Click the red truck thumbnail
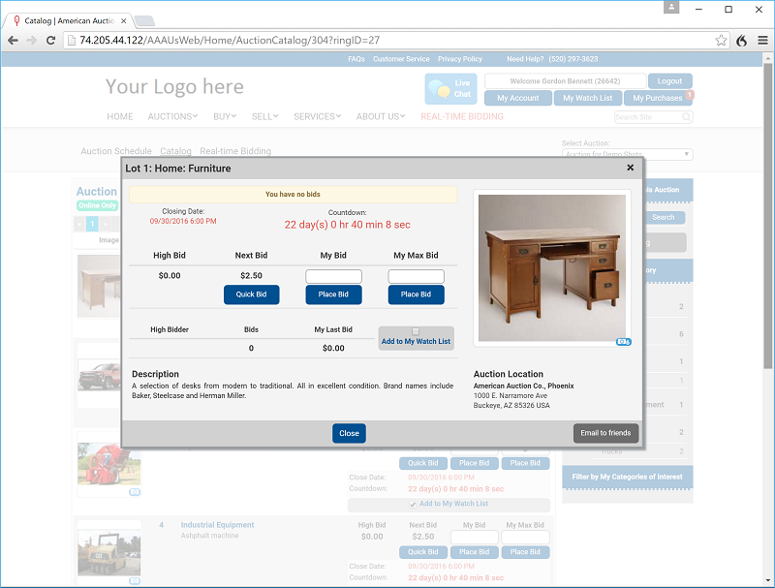Viewport: 775px width, 588px height. (x=99, y=375)
